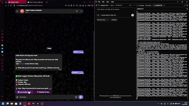Click the browser address bar URL
The width and height of the screenshot is (189, 106).
click(x=29, y=6)
